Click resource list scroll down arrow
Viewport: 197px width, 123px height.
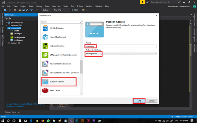click(x=81, y=94)
